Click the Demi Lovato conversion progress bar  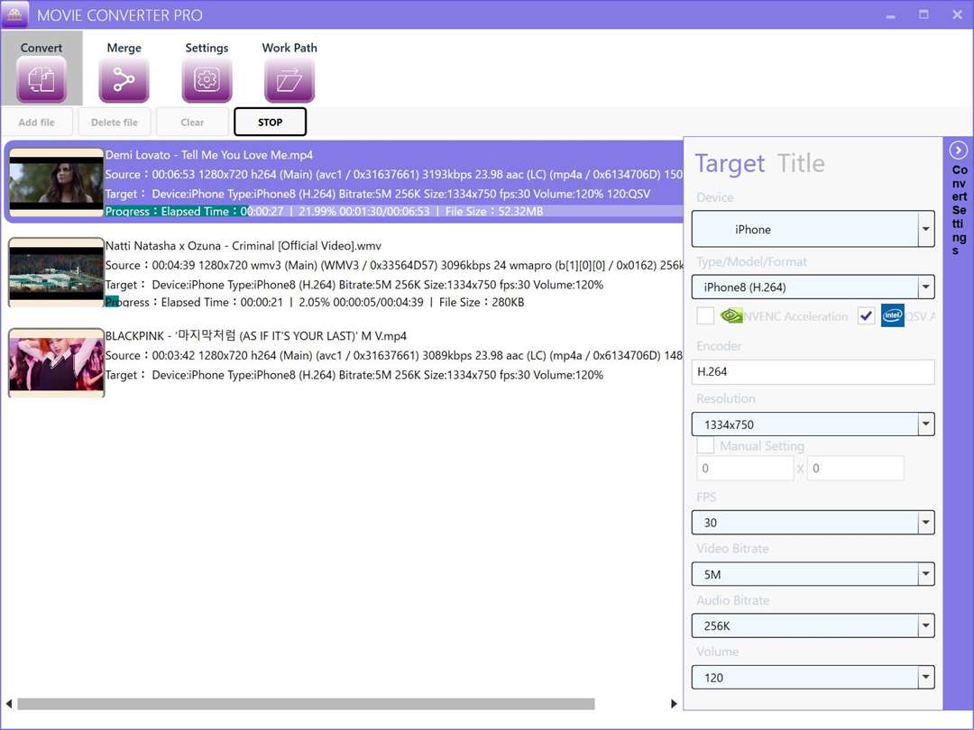click(394, 211)
